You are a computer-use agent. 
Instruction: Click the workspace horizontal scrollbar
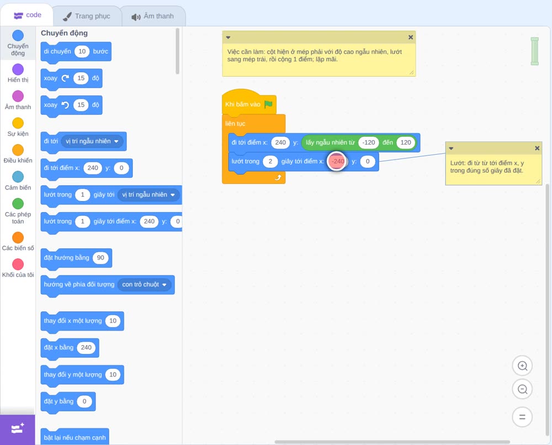point(392,442)
